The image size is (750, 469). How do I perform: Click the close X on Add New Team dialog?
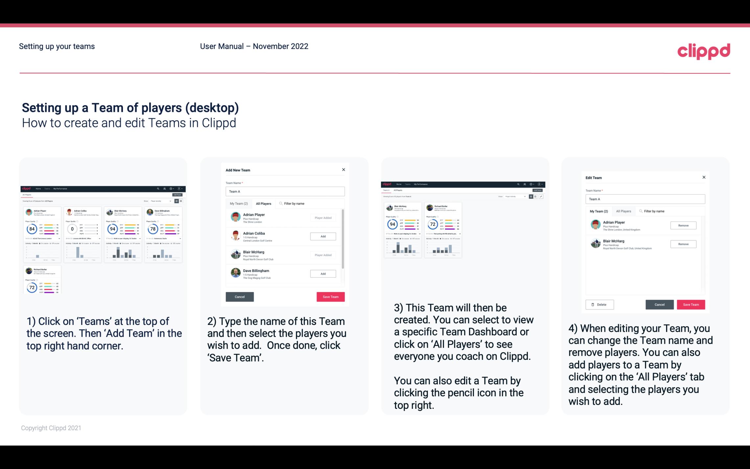343,170
